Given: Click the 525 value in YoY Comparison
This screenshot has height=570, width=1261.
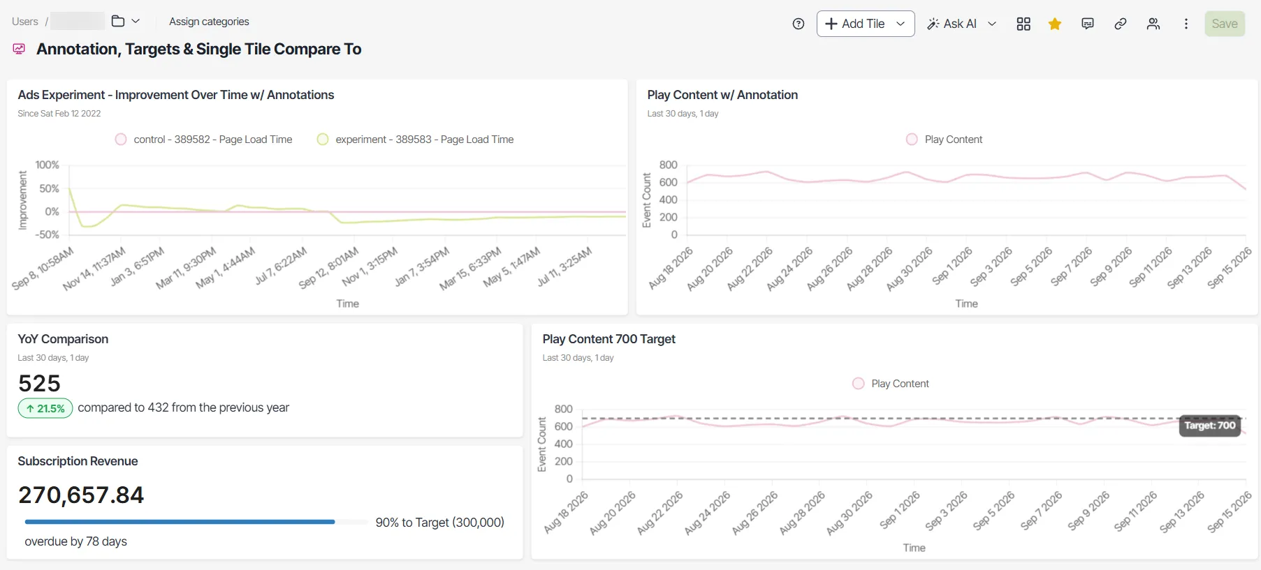Looking at the screenshot, I should [40, 383].
